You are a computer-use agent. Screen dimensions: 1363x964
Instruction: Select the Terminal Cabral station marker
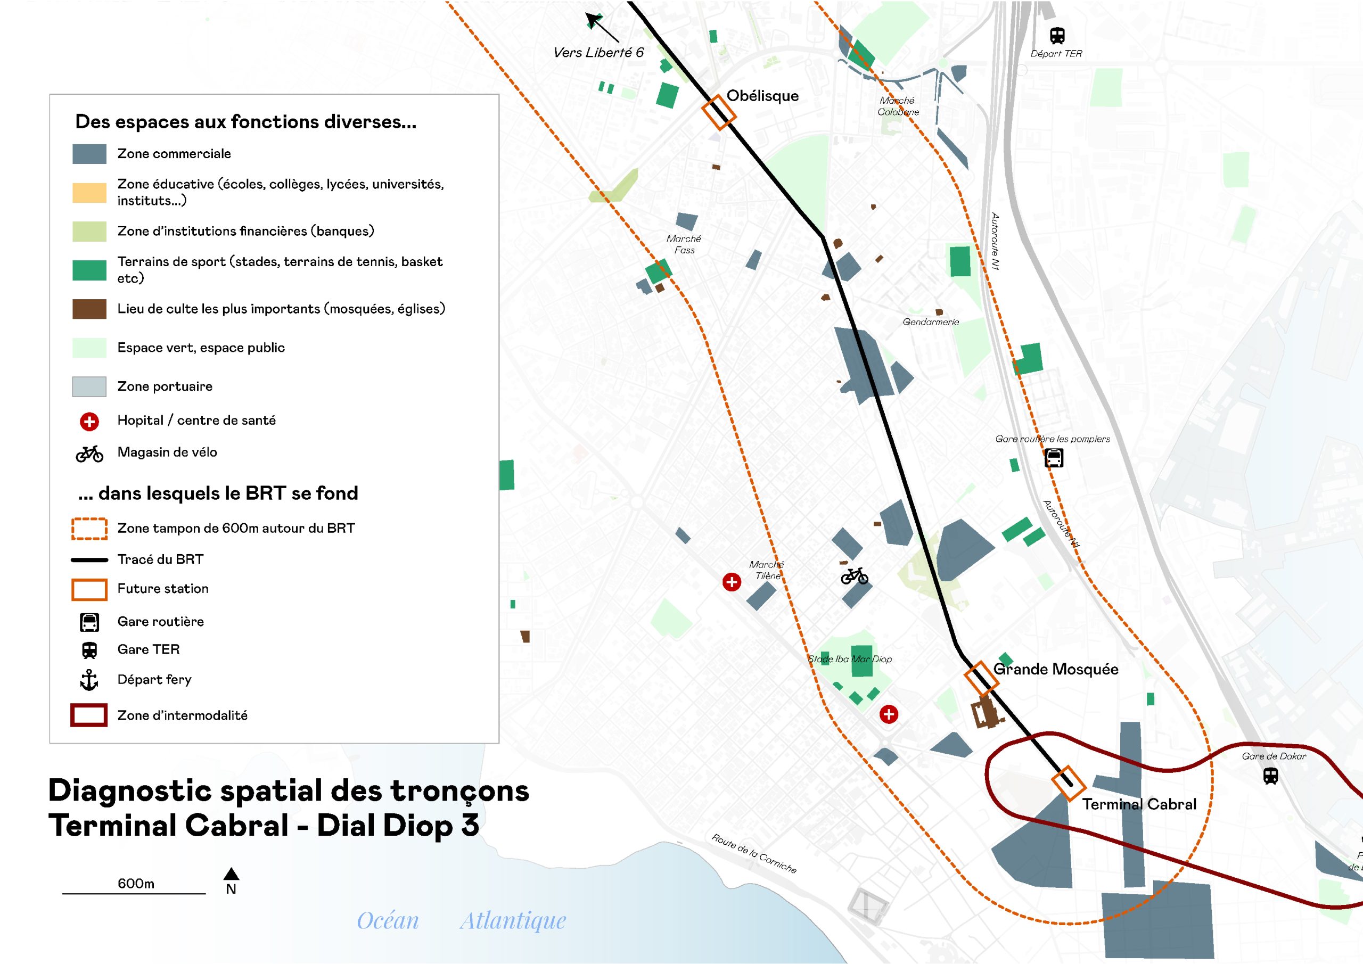click(x=1069, y=783)
